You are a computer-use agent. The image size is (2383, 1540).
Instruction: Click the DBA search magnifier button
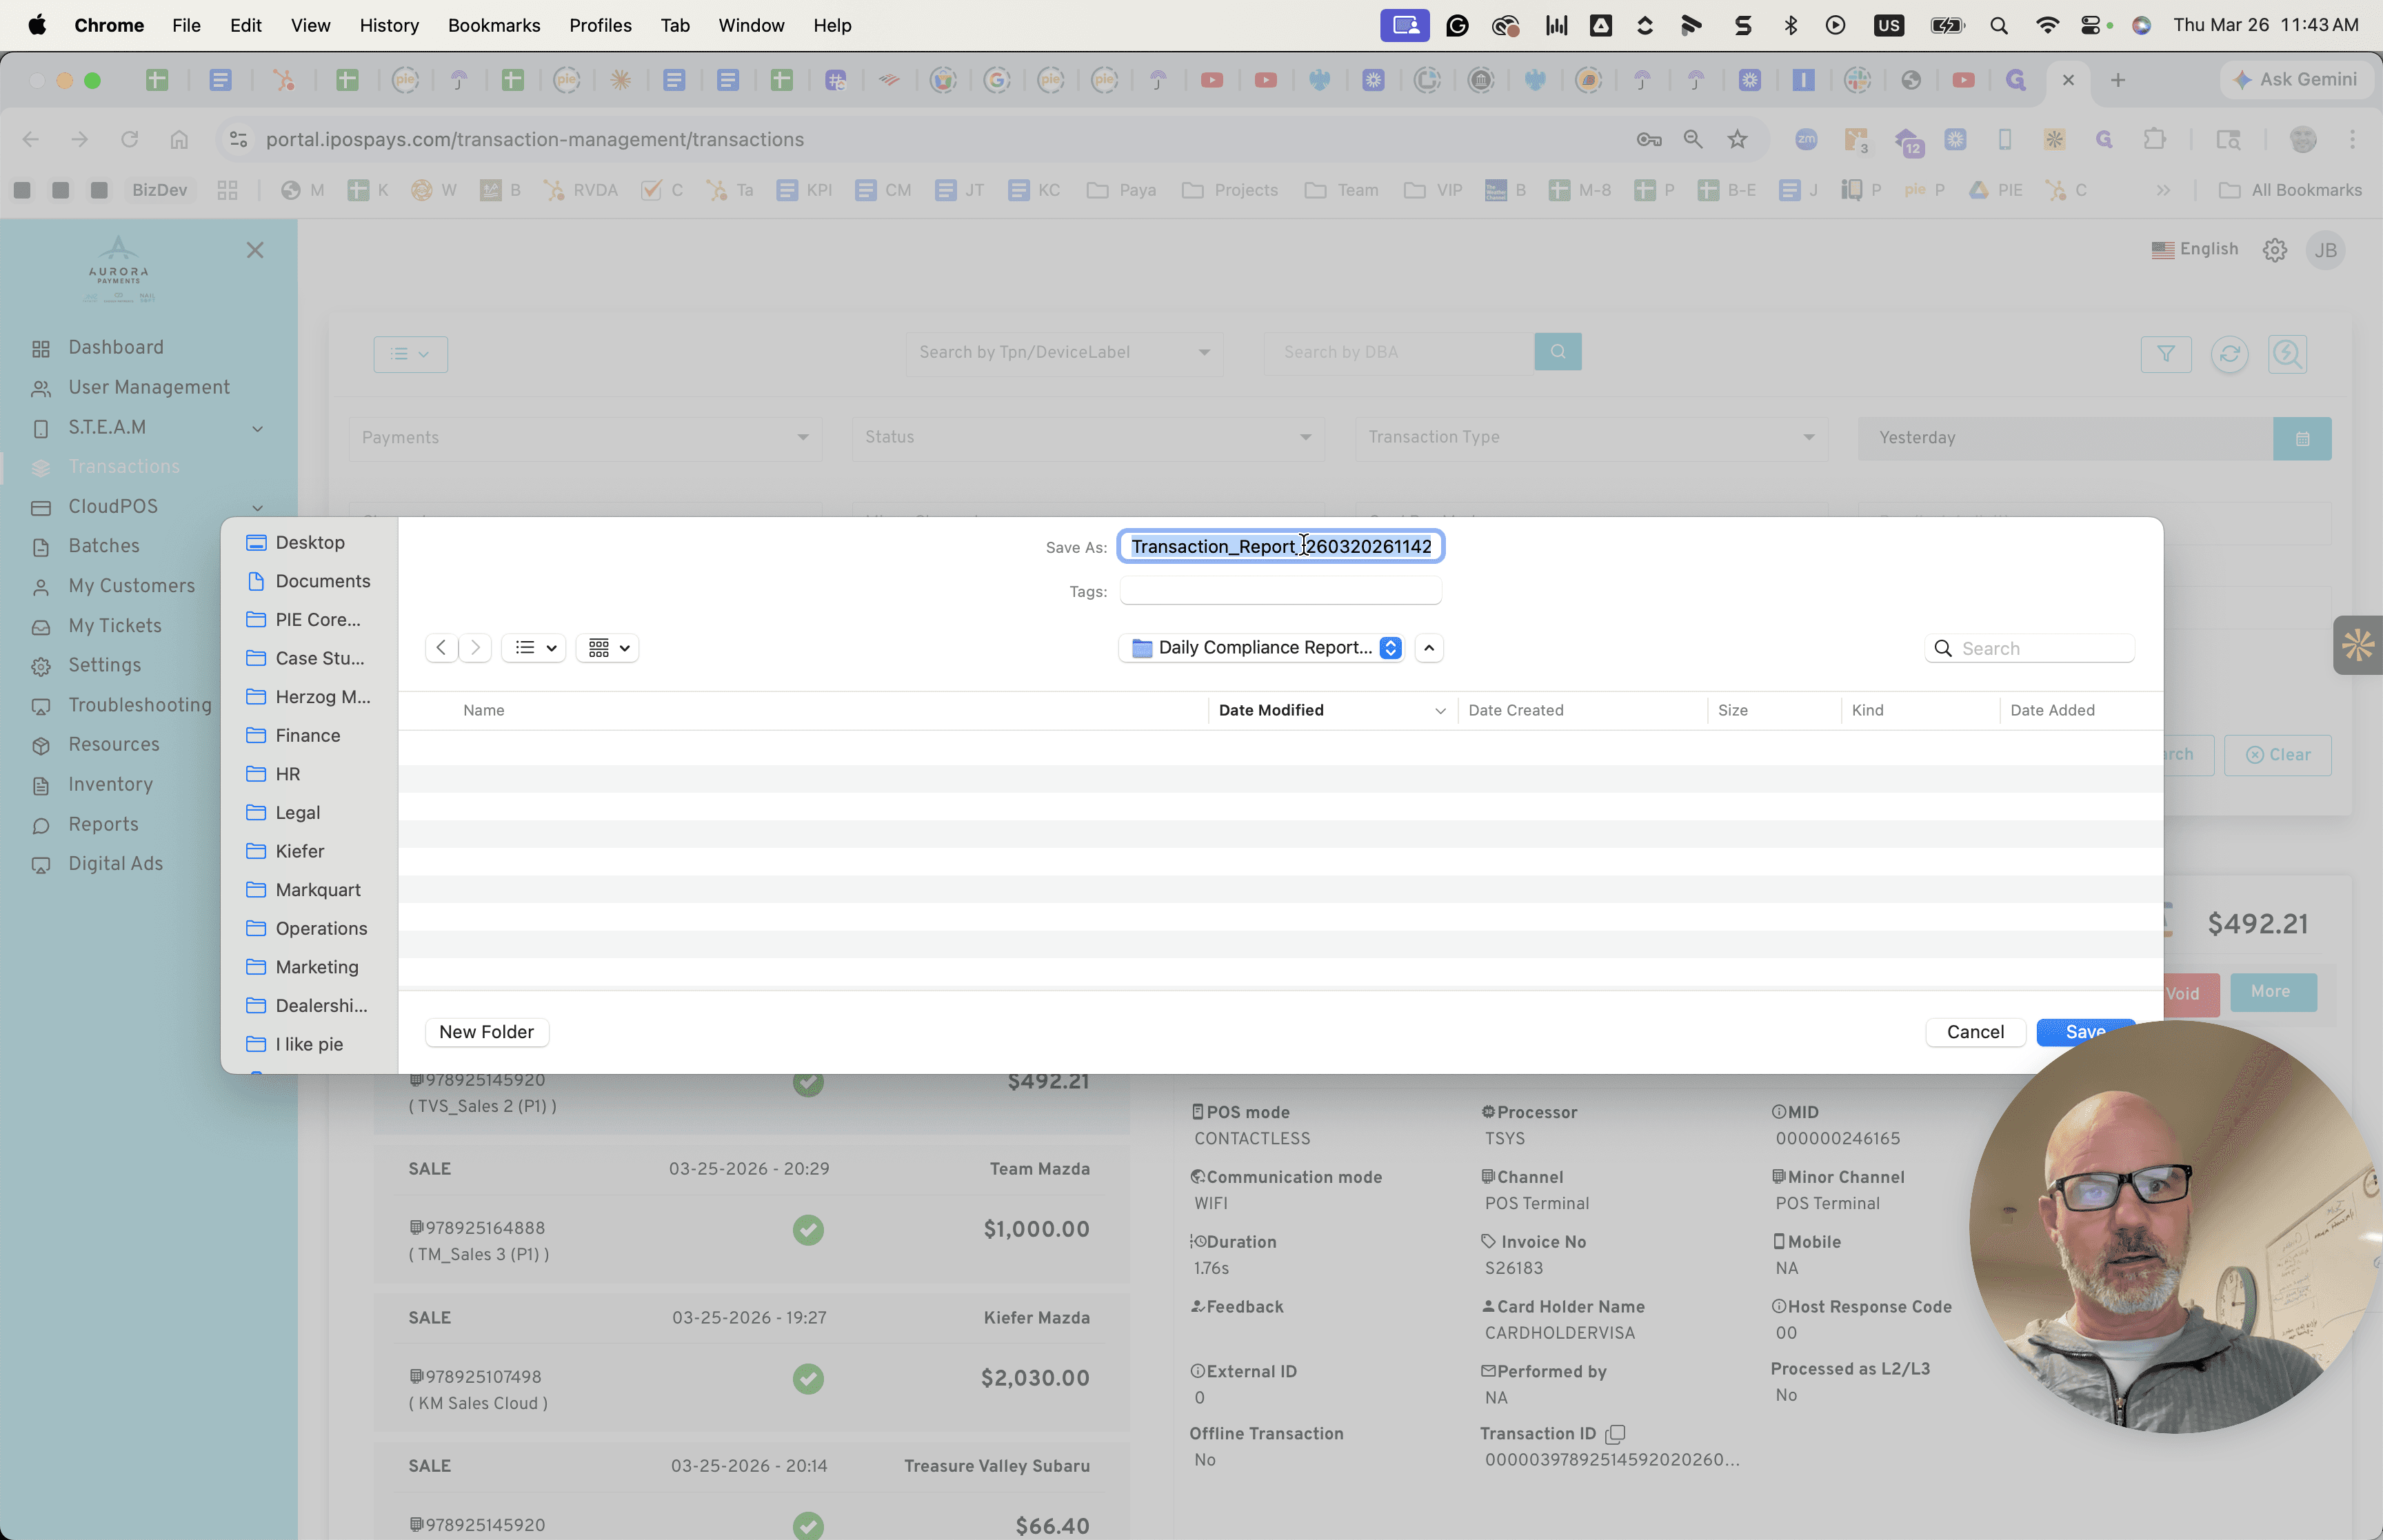[x=1558, y=352]
